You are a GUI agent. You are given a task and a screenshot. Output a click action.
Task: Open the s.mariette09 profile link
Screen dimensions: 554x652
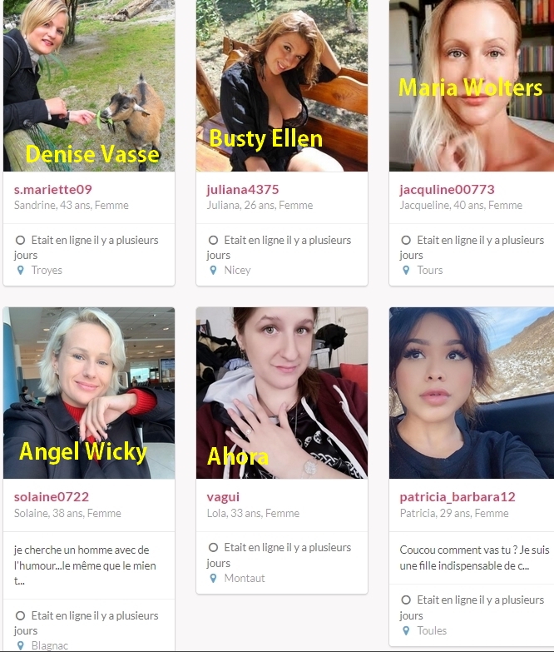click(52, 190)
